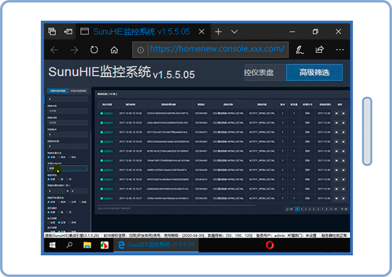The height and width of the screenshot is (277, 392).
Task: Select fourth radio in the four-option status row
Action: (80, 202)
